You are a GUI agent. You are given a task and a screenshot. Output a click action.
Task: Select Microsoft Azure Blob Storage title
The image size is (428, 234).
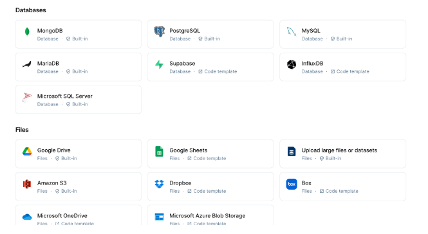(207, 216)
